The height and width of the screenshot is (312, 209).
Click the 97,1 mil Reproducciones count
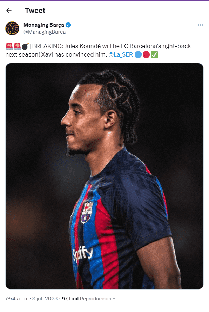(x=89, y=299)
